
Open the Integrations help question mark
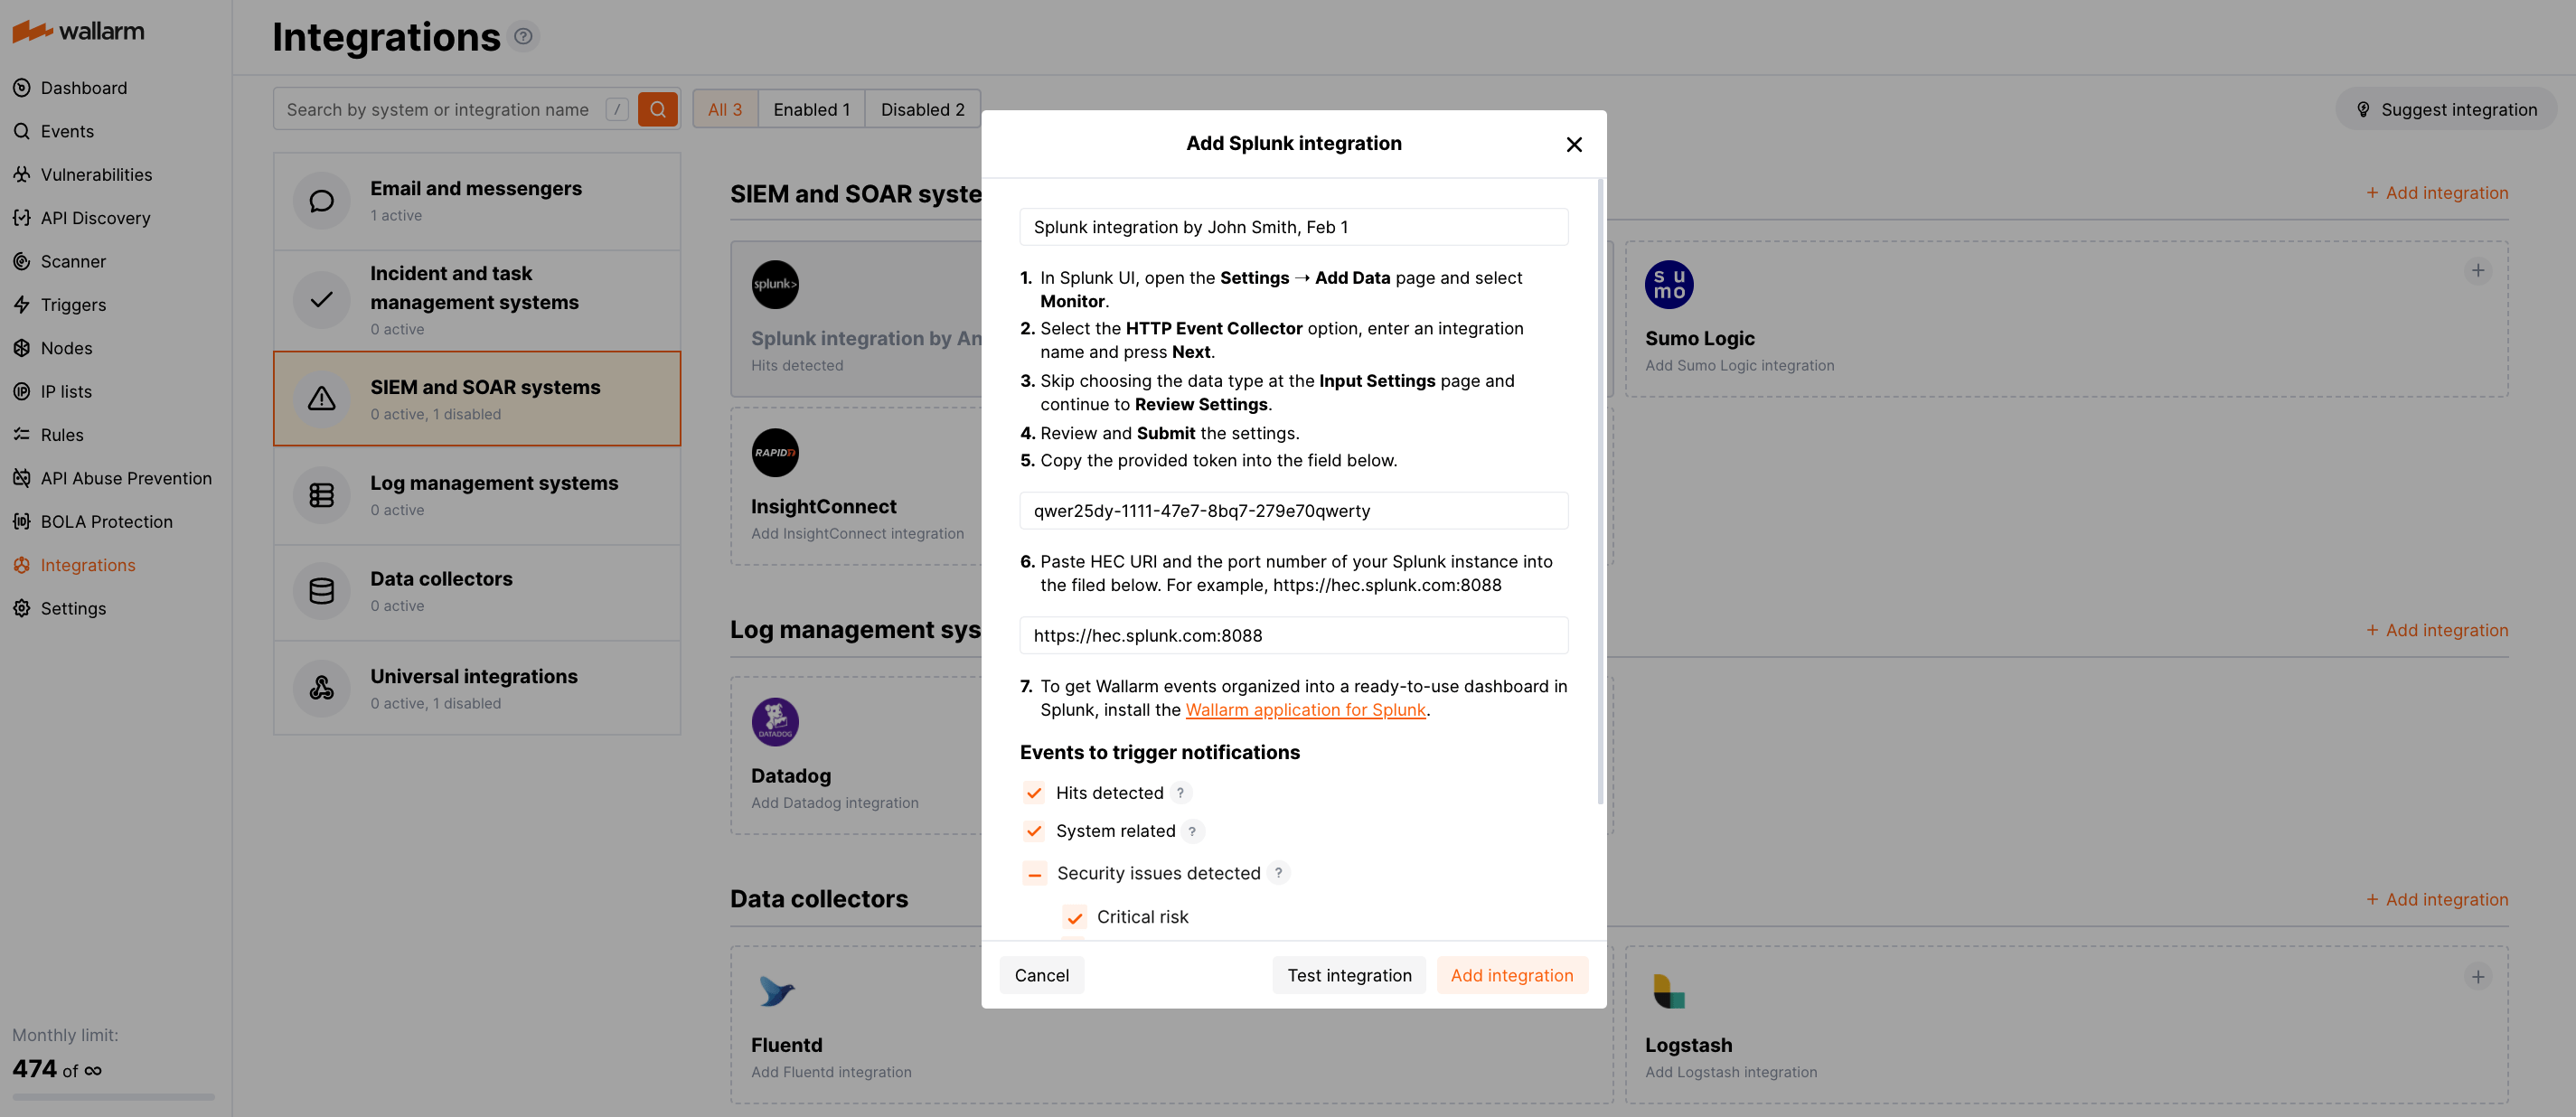pos(523,36)
